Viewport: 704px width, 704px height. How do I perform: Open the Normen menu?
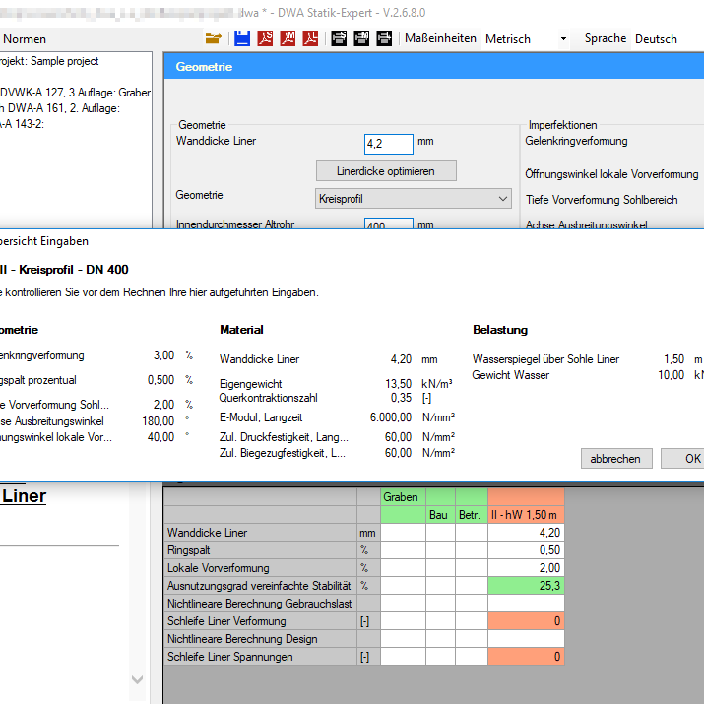(x=25, y=39)
